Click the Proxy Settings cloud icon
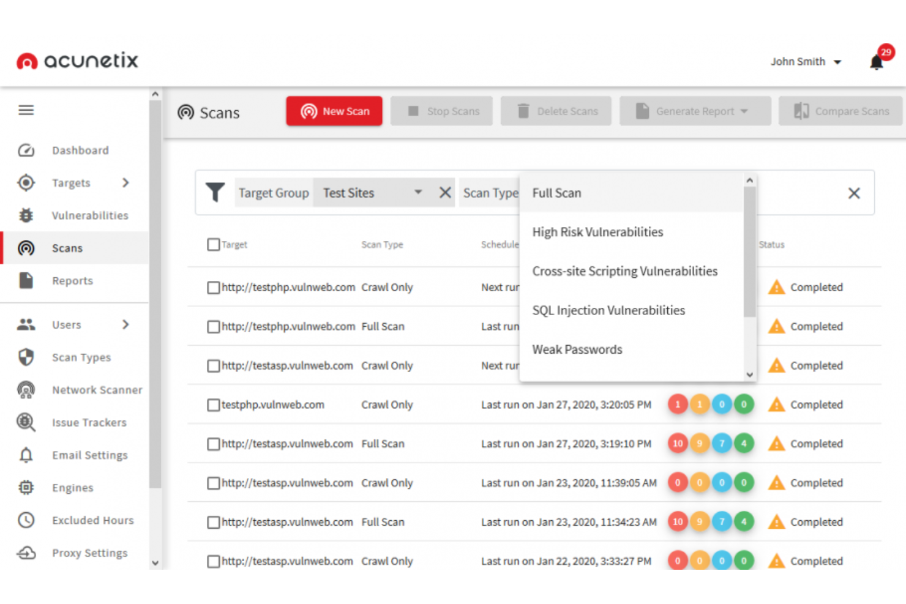Screen dimensions: 906x604 [26, 553]
